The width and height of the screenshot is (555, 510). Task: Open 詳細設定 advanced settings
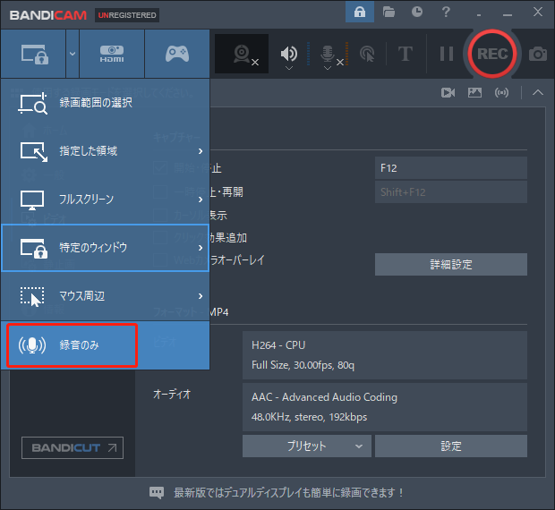pyautogui.click(x=451, y=264)
